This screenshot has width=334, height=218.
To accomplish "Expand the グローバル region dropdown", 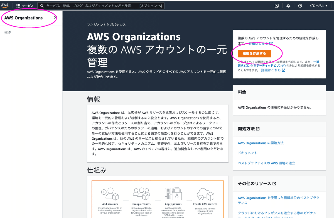I will (x=319, y=6).
